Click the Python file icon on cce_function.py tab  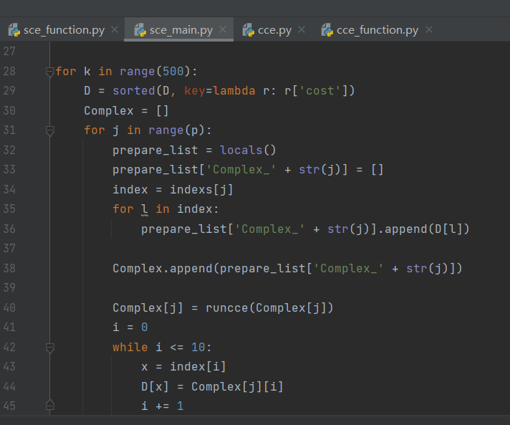coord(327,29)
